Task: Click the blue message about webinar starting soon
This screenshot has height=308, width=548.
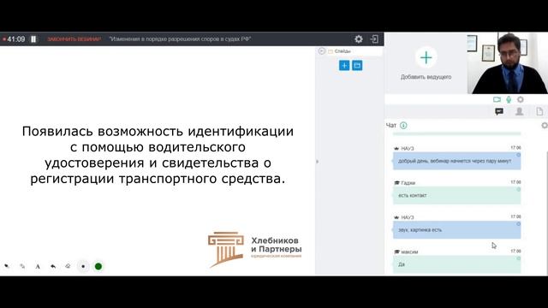Action: coord(456,161)
